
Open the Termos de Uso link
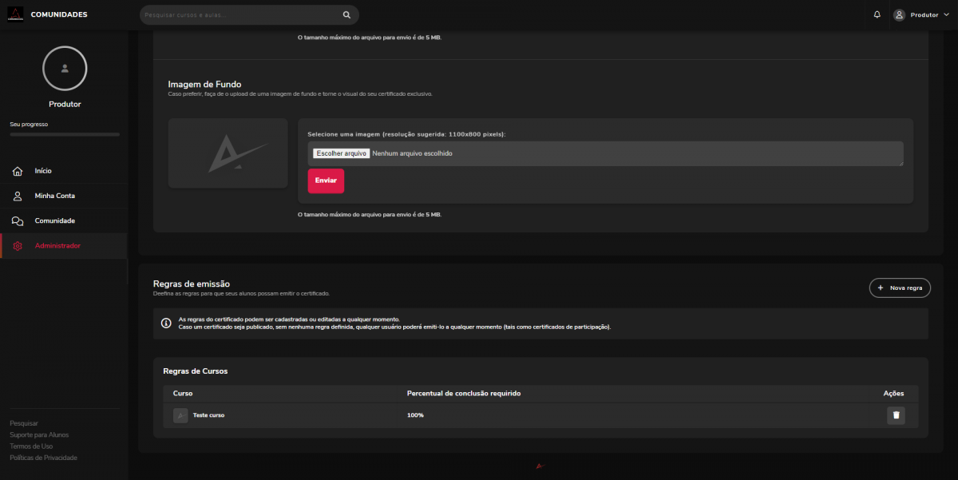pos(31,446)
